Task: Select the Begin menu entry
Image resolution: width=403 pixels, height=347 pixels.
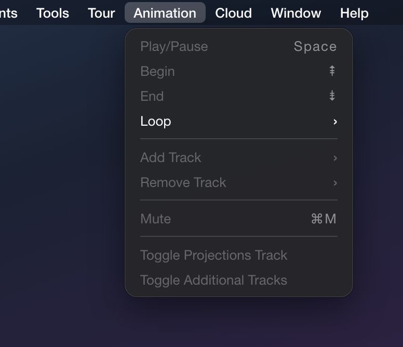Action: (239, 71)
